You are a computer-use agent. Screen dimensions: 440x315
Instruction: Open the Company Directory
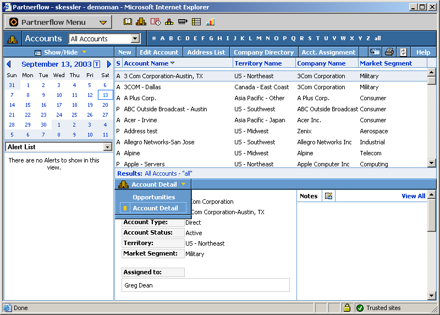point(264,52)
